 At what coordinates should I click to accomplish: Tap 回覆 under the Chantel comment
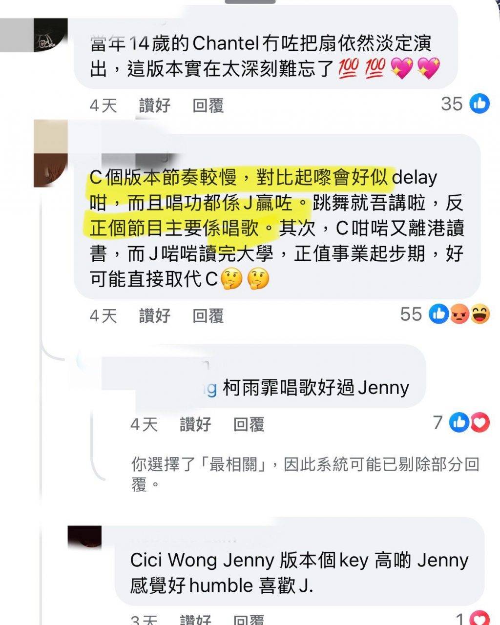[208, 105]
